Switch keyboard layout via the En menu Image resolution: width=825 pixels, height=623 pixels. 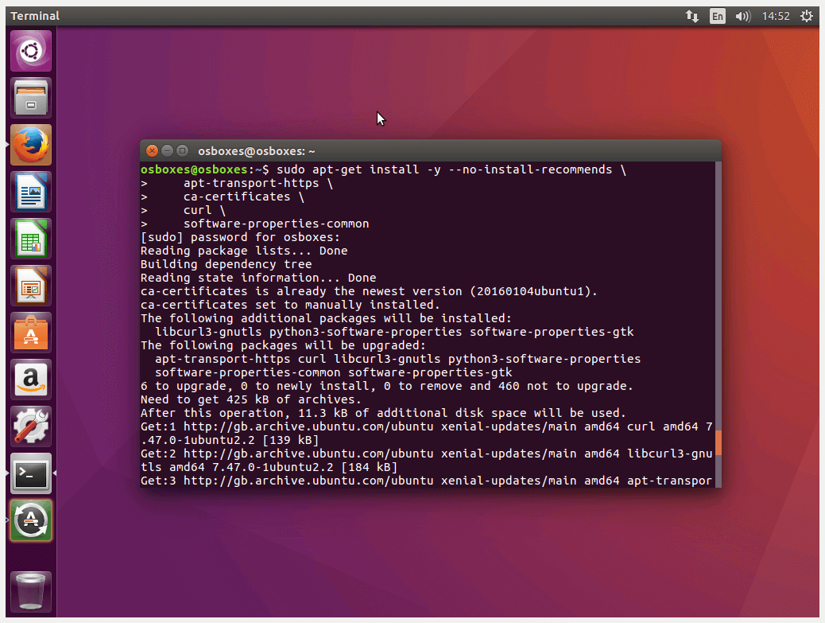(x=717, y=15)
